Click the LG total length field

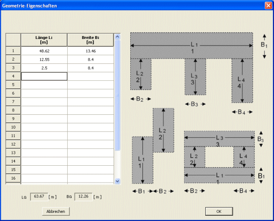click(x=39, y=196)
